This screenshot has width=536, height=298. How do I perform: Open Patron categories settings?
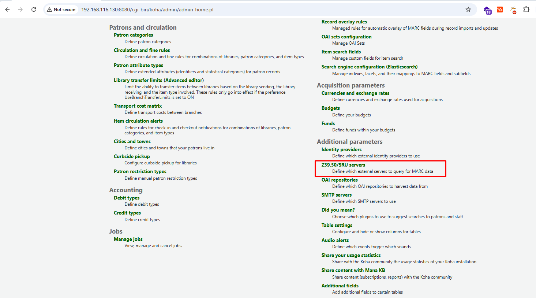point(133,35)
